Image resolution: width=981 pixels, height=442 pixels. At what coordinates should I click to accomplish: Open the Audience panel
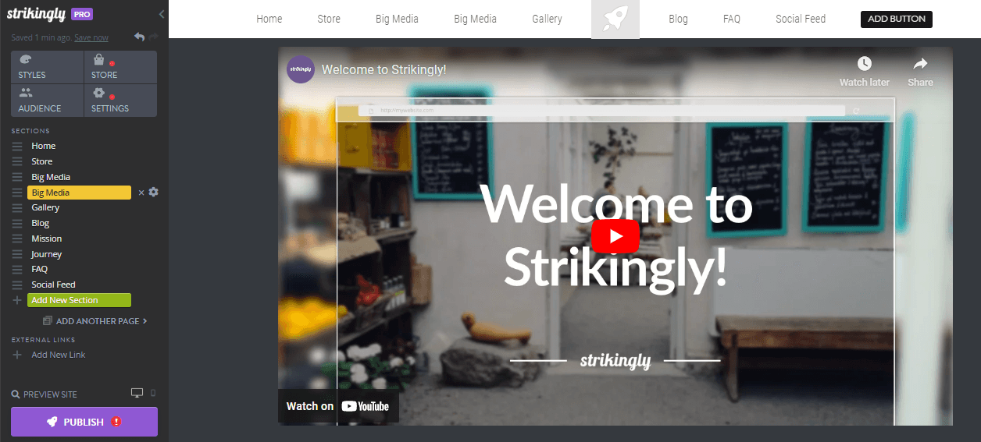coord(47,101)
